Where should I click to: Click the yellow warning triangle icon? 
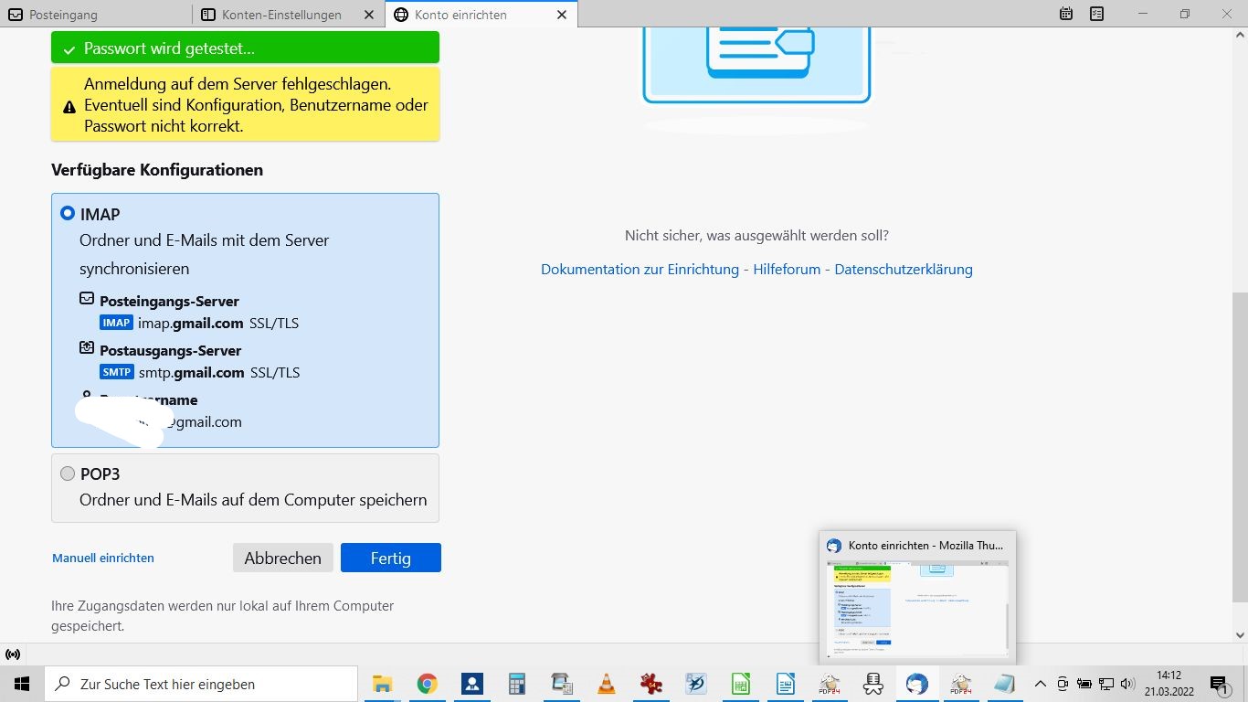tap(69, 107)
